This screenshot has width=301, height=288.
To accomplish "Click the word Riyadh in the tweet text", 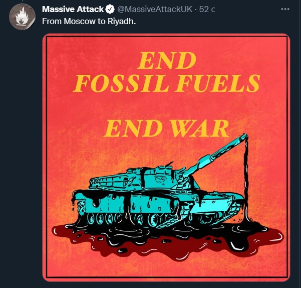I will [x=122, y=21].
